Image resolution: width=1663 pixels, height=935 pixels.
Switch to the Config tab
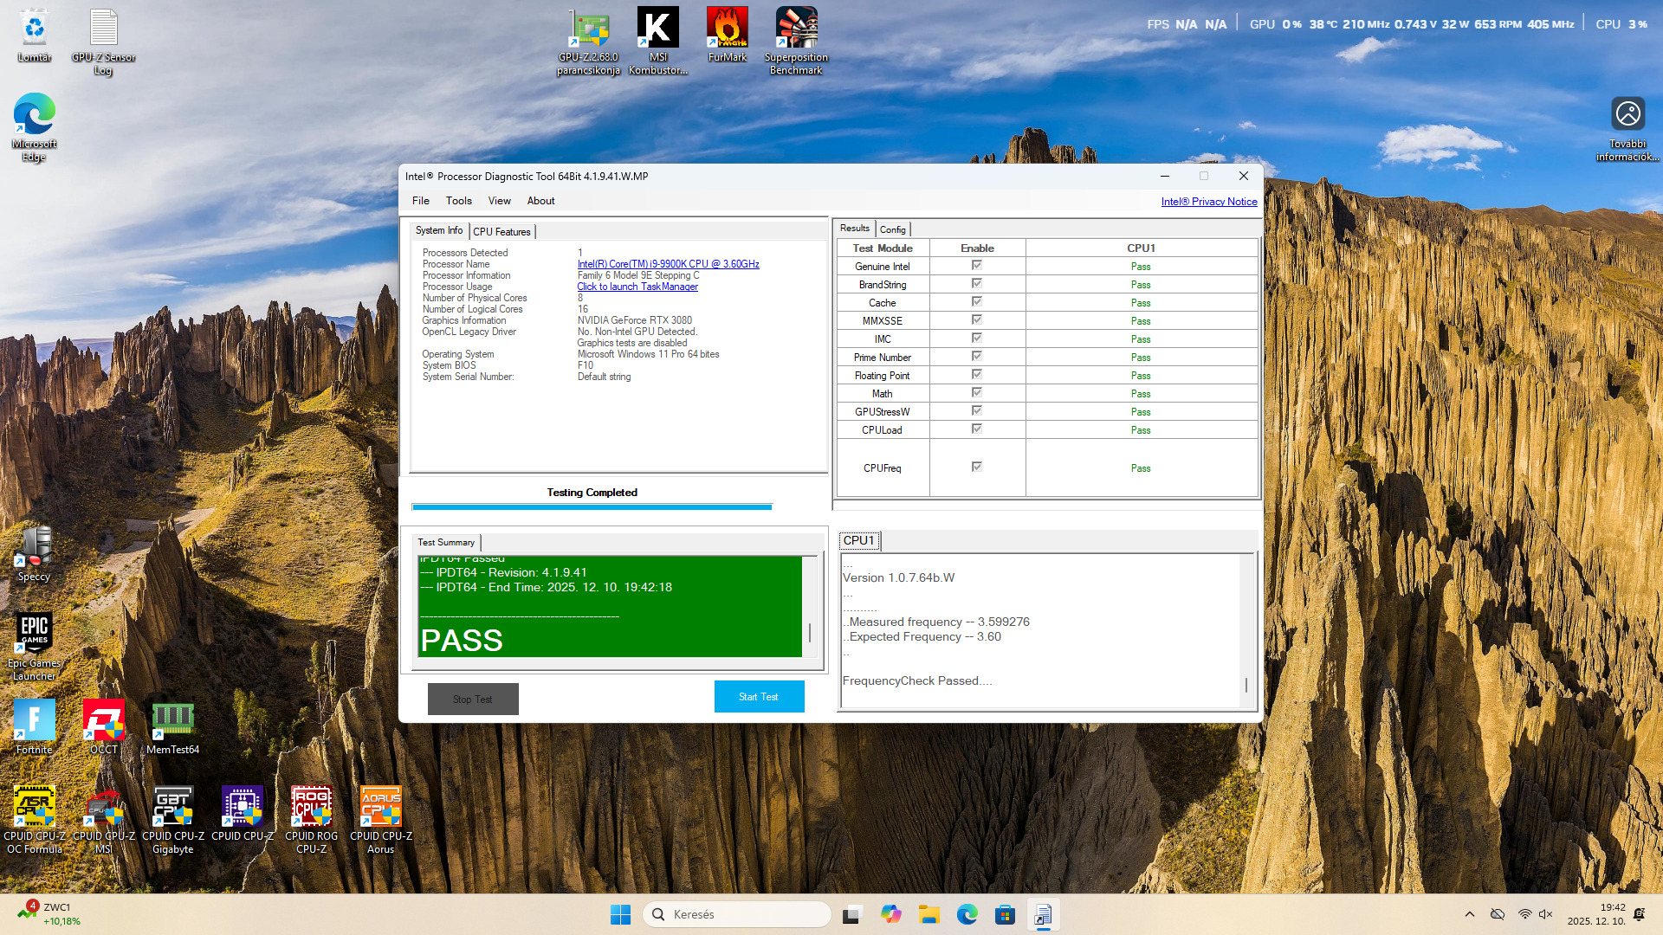[892, 229]
